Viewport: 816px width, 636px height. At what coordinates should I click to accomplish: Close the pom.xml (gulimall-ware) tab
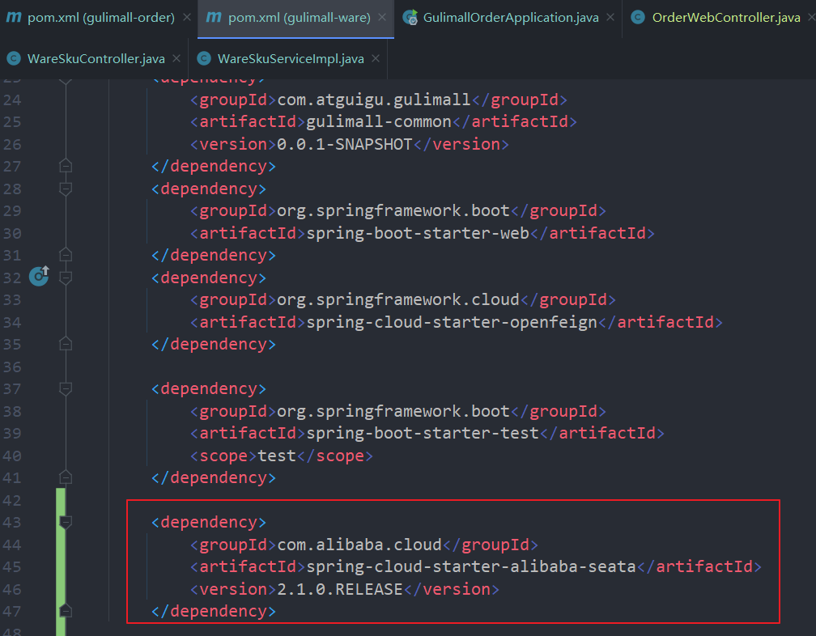(x=382, y=18)
